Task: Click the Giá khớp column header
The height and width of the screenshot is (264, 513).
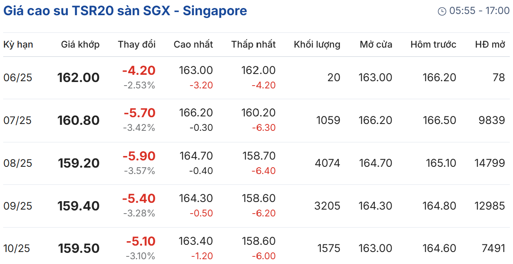Action: [x=80, y=44]
